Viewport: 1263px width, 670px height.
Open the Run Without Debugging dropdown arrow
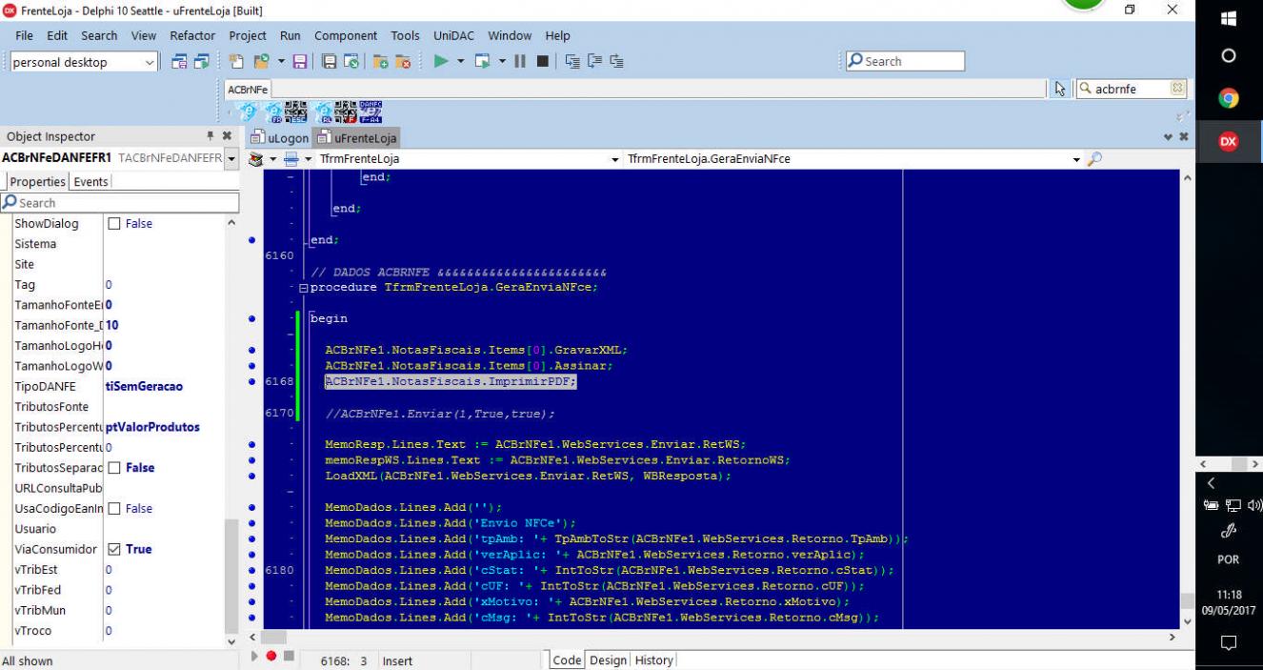[x=502, y=62]
